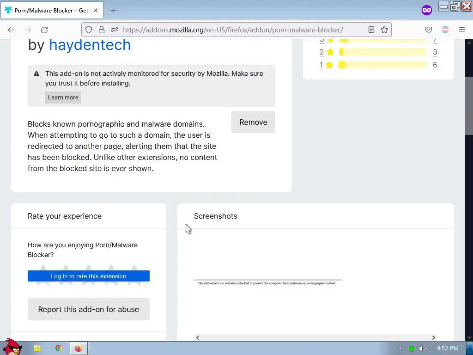Click the show desktop button
The height and width of the screenshot is (355, 473).
pos(469,349)
